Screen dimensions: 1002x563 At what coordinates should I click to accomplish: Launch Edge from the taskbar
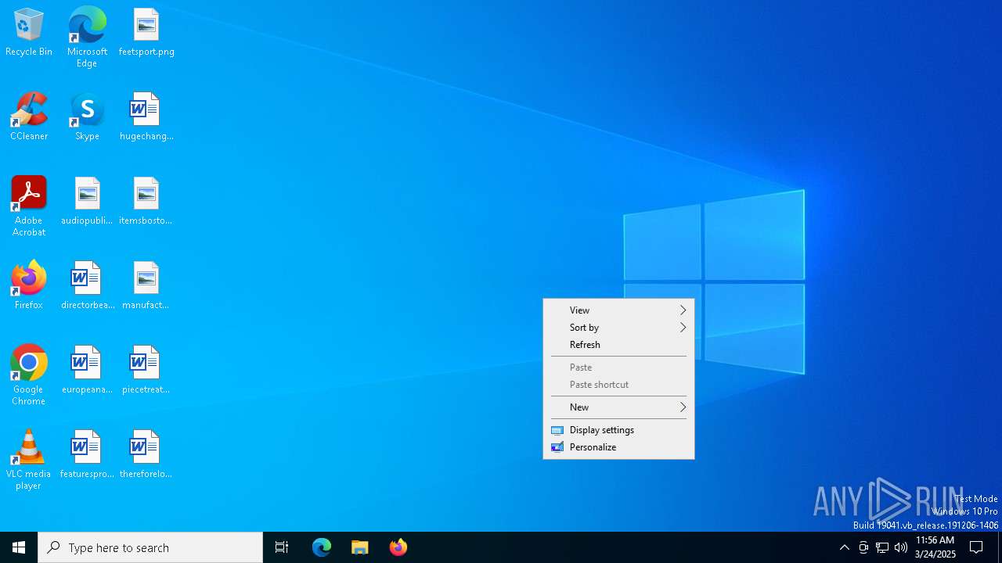pyautogui.click(x=322, y=547)
